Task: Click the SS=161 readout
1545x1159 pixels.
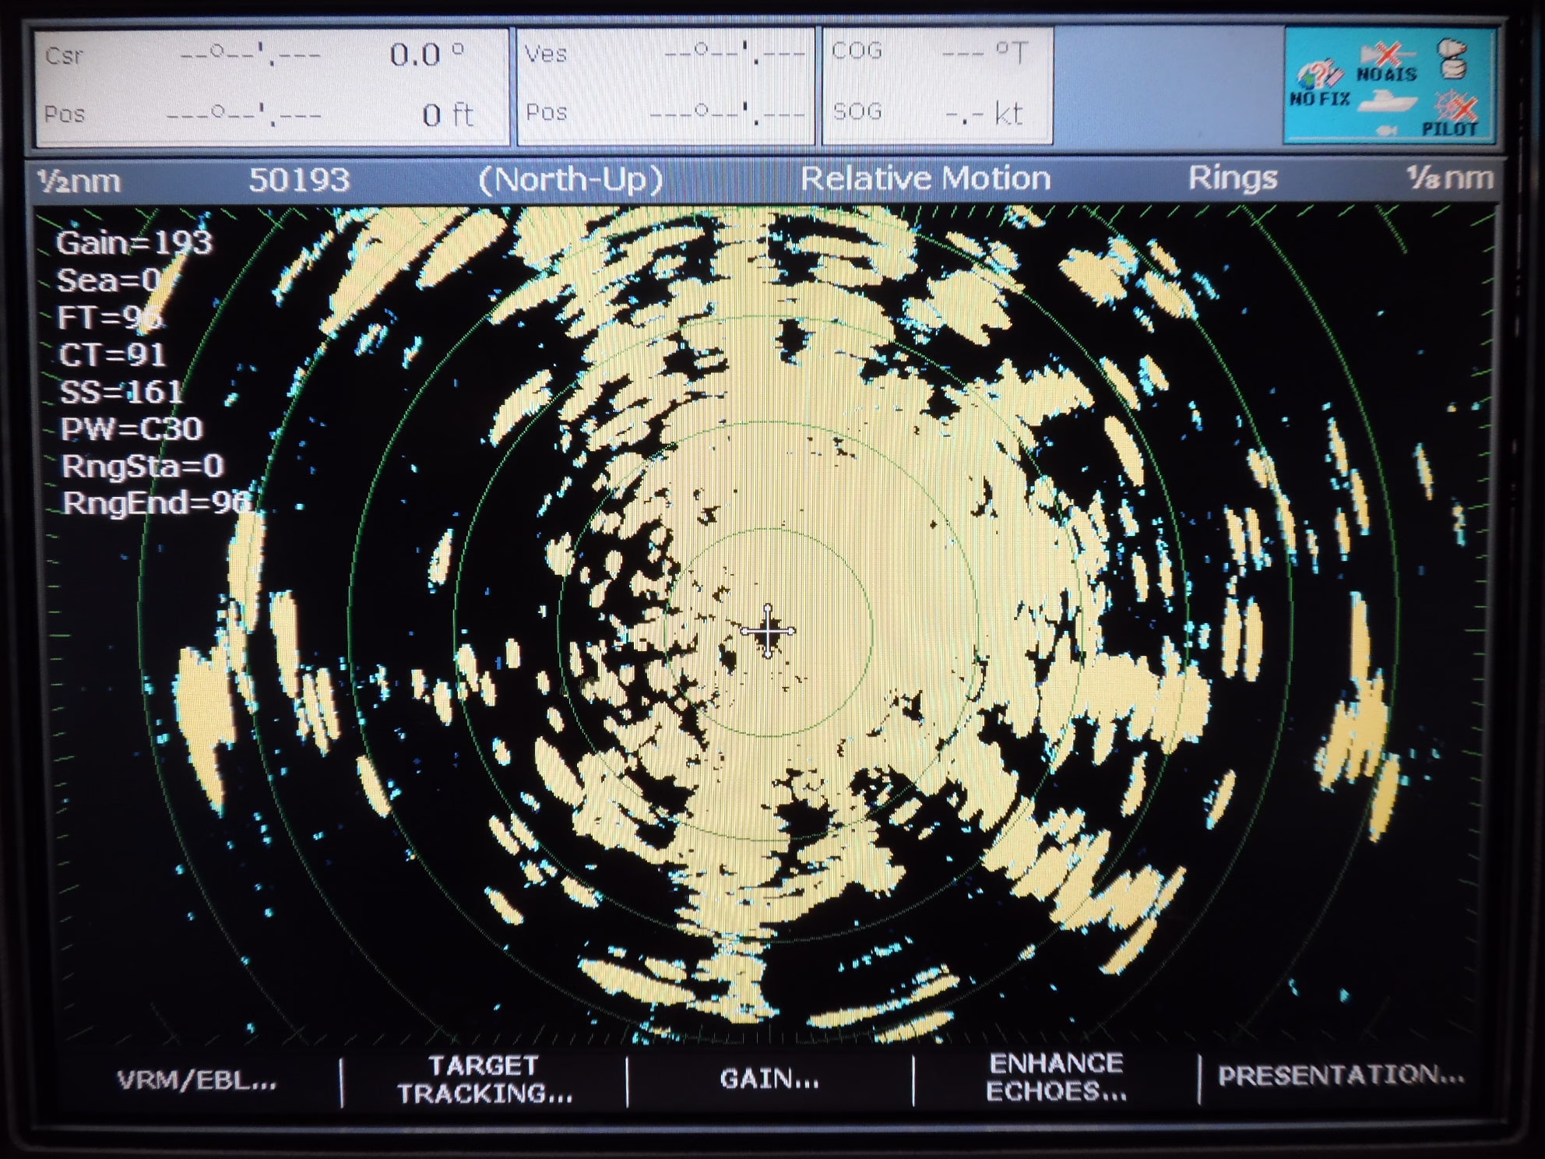Action: click(x=121, y=391)
